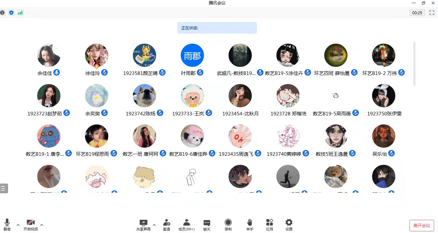Check the green network signal icon
The width and height of the screenshot is (438, 233).
pos(20,13)
